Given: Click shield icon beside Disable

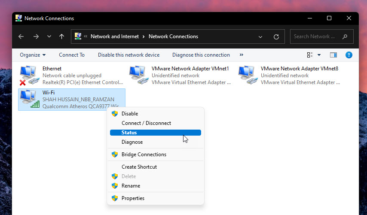Looking at the screenshot, I should tap(115, 114).
